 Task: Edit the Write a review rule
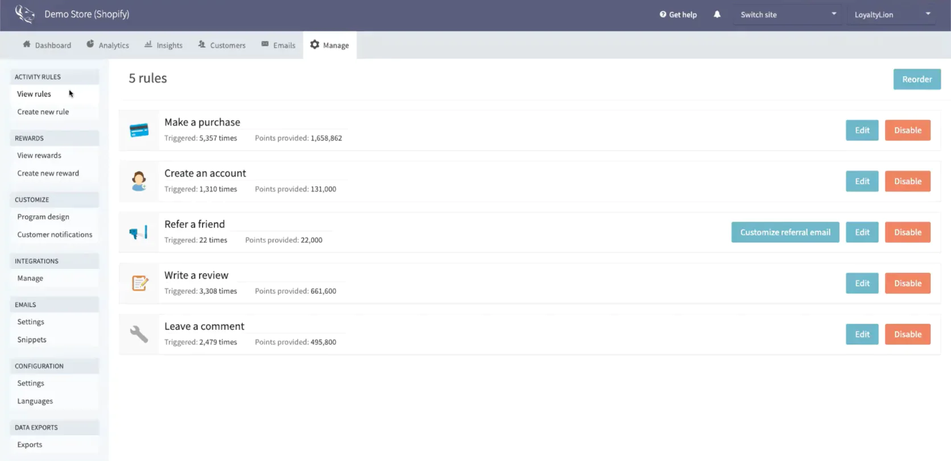pyautogui.click(x=862, y=283)
